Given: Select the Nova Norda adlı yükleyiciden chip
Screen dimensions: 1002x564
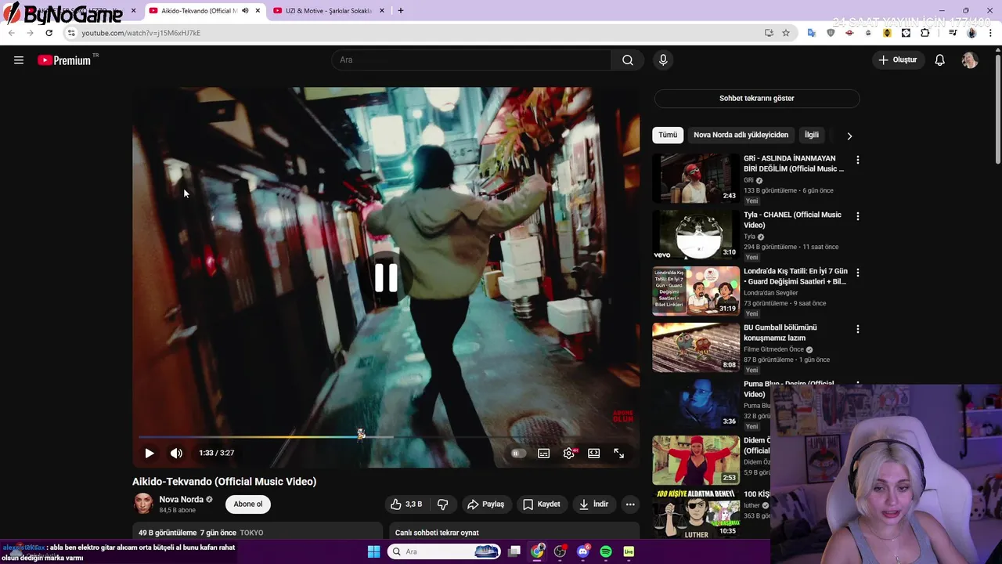Looking at the screenshot, I should 741,135.
